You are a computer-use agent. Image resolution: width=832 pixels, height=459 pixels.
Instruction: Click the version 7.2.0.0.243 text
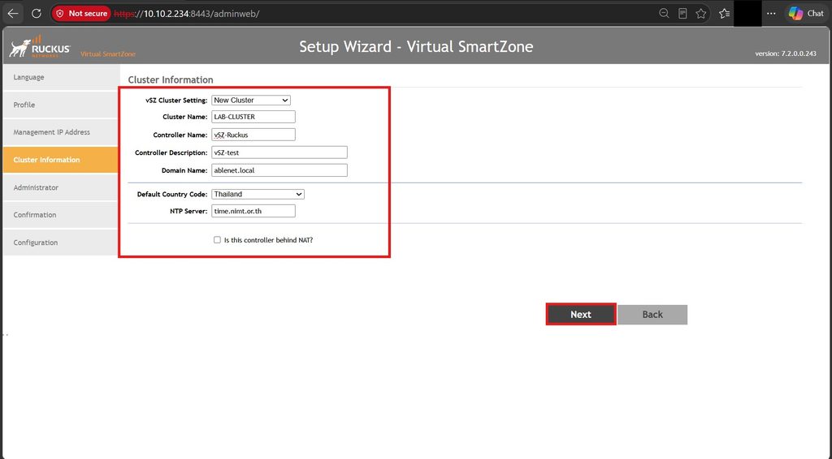click(x=786, y=54)
